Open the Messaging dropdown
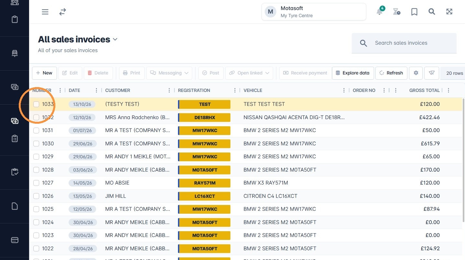Screen dimensions: 465x260 click(169, 73)
